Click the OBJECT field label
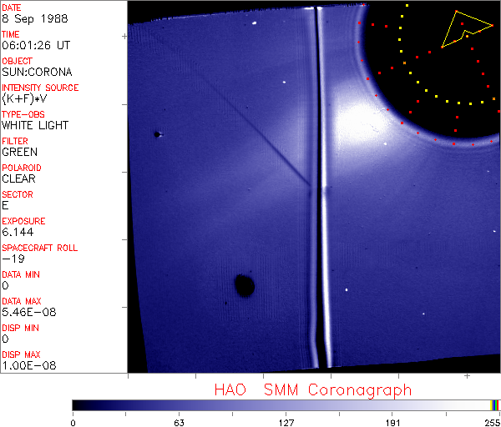This screenshot has height=427, width=501. click(18, 61)
